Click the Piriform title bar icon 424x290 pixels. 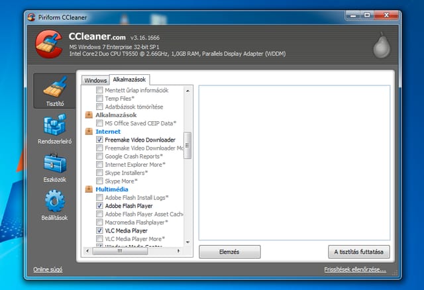(x=32, y=17)
